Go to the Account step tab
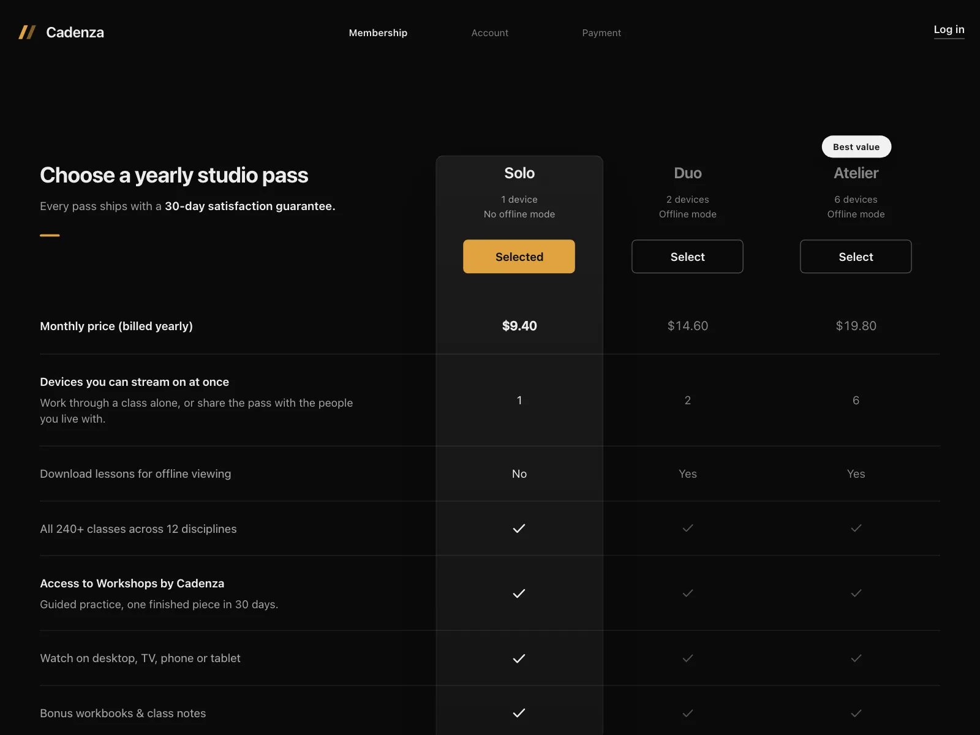This screenshot has height=735, width=980. [x=490, y=32]
